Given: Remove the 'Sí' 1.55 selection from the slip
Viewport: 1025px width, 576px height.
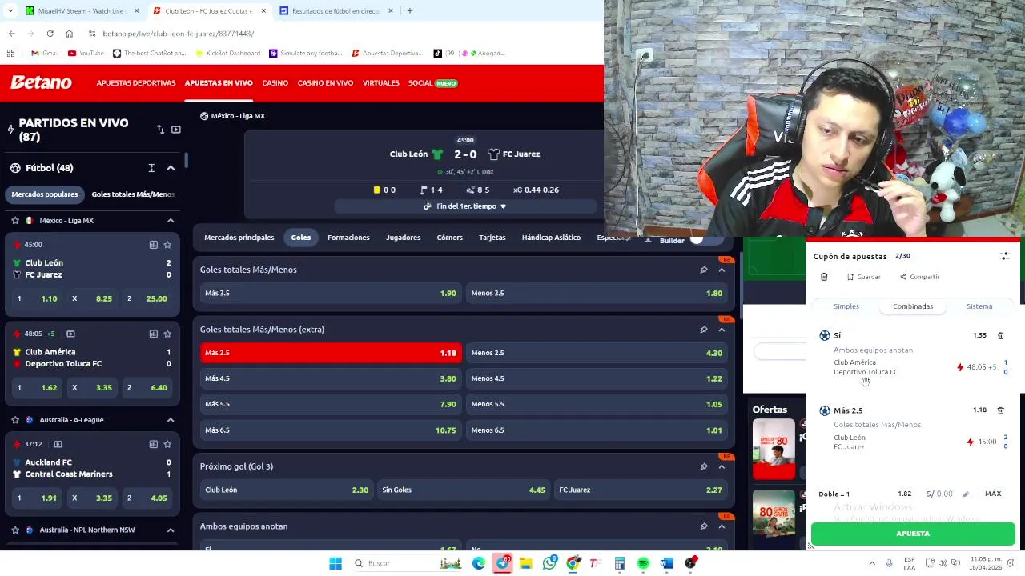Looking at the screenshot, I should (x=1000, y=335).
